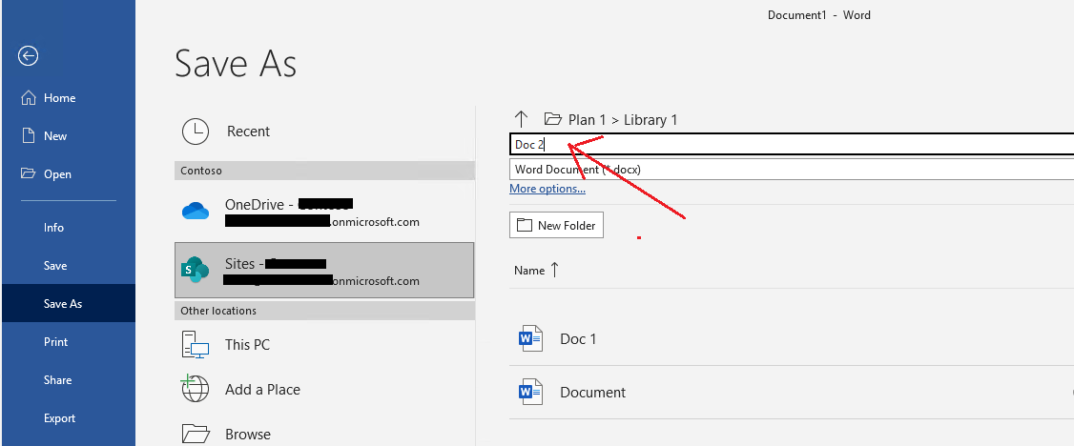Image resolution: width=1074 pixels, height=446 pixels.
Task: Click the Plan 1 > Library 1 path
Action: click(623, 120)
